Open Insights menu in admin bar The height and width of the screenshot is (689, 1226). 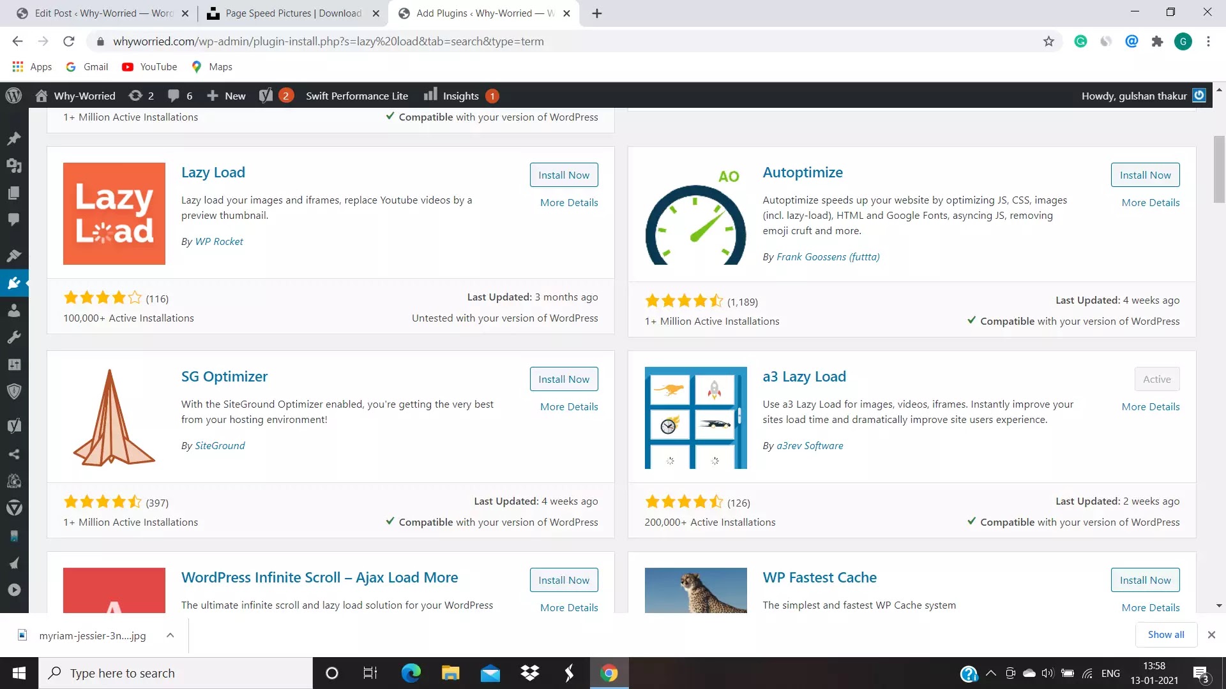(x=460, y=96)
